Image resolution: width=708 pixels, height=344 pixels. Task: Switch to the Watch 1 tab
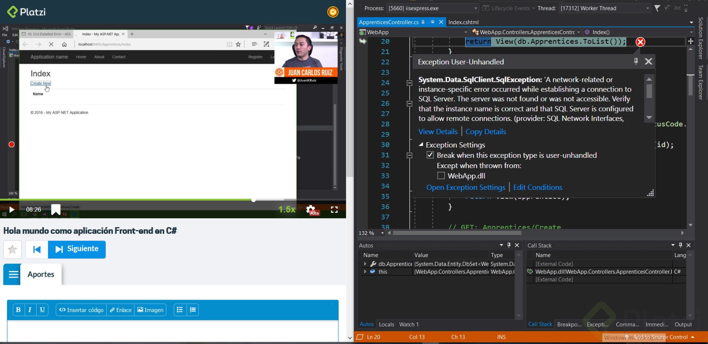(x=409, y=324)
